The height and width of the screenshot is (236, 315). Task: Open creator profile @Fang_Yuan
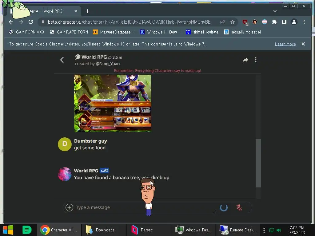pyautogui.click(x=107, y=64)
